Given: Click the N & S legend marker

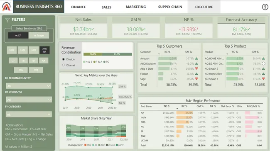Looking at the screenshot, I should 84,62.
